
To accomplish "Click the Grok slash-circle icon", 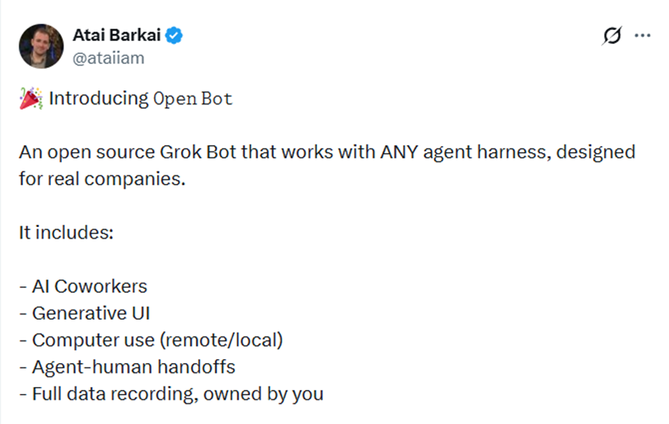I will pyautogui.click(x=612, y=36).
